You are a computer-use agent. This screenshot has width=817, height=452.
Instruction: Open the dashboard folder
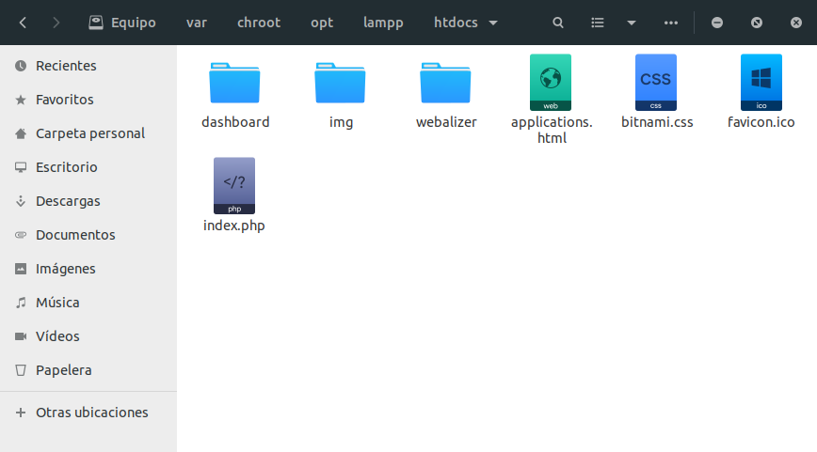point(235,84)
